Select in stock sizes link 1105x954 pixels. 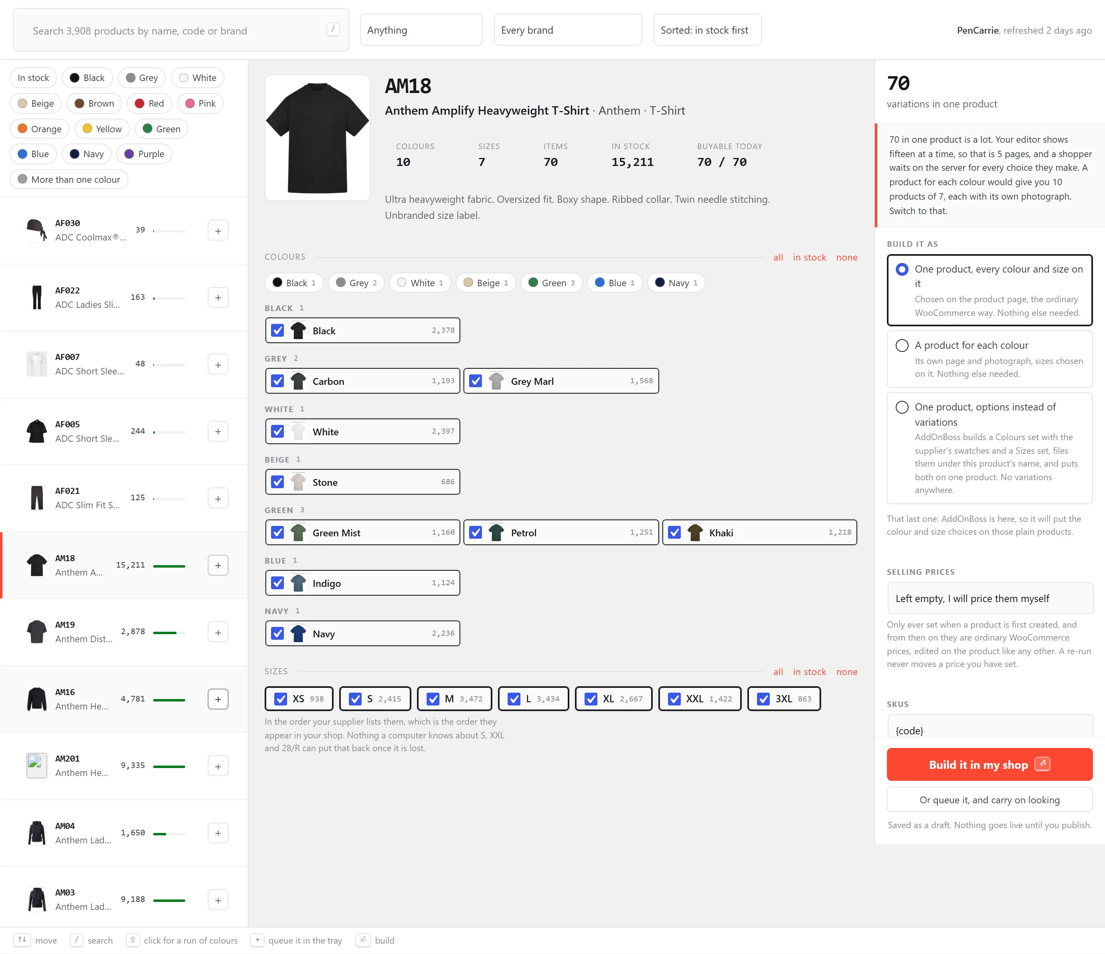809,672
